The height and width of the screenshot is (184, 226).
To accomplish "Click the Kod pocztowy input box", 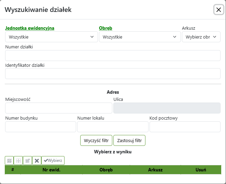I will 185,127.
